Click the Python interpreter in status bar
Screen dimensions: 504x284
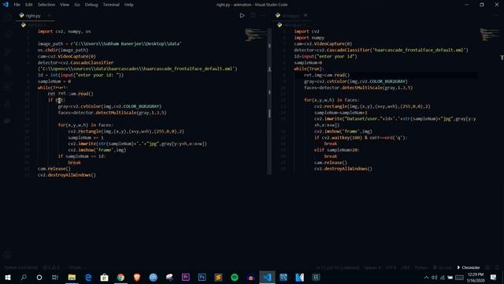21,267
